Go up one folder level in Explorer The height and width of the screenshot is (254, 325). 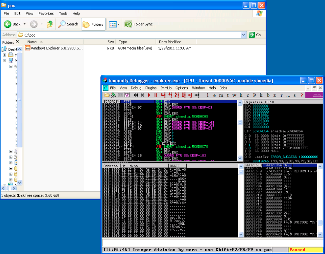[x=50, y=24]
